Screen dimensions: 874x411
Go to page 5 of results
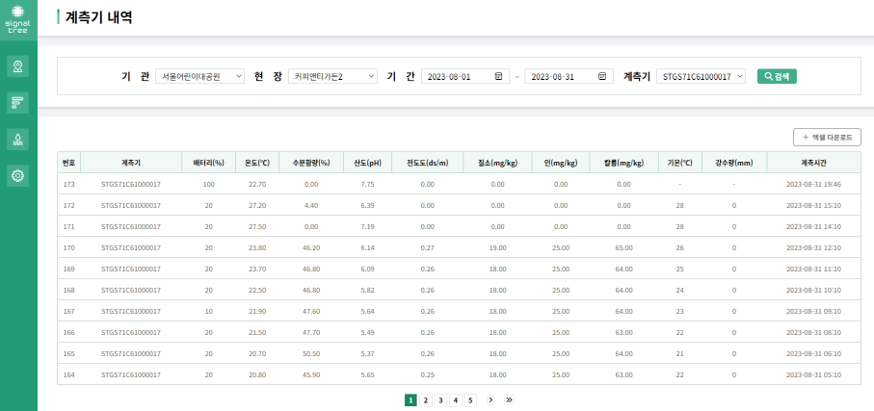(x=470, y=399)
